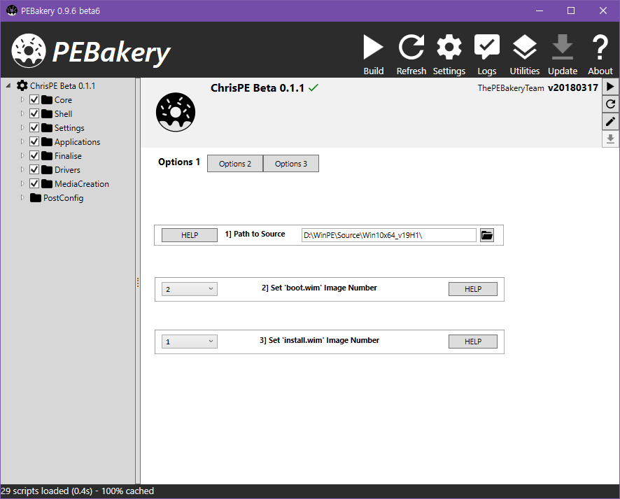Select the Options 1 tab label

179,162
